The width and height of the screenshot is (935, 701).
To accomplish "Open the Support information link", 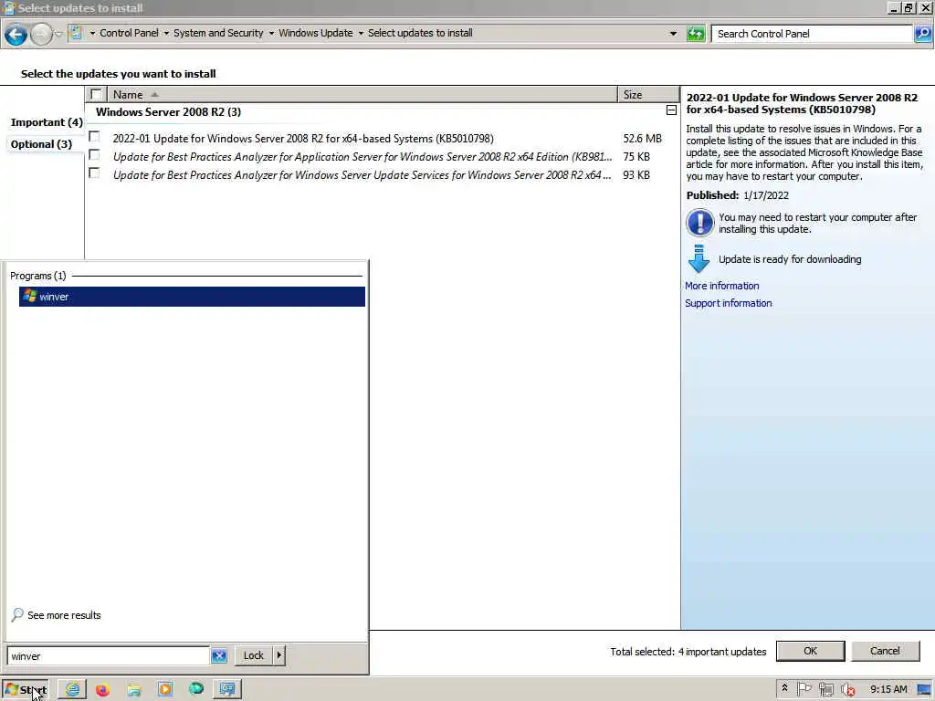I will pyautogui.click(x=728, y=303).
